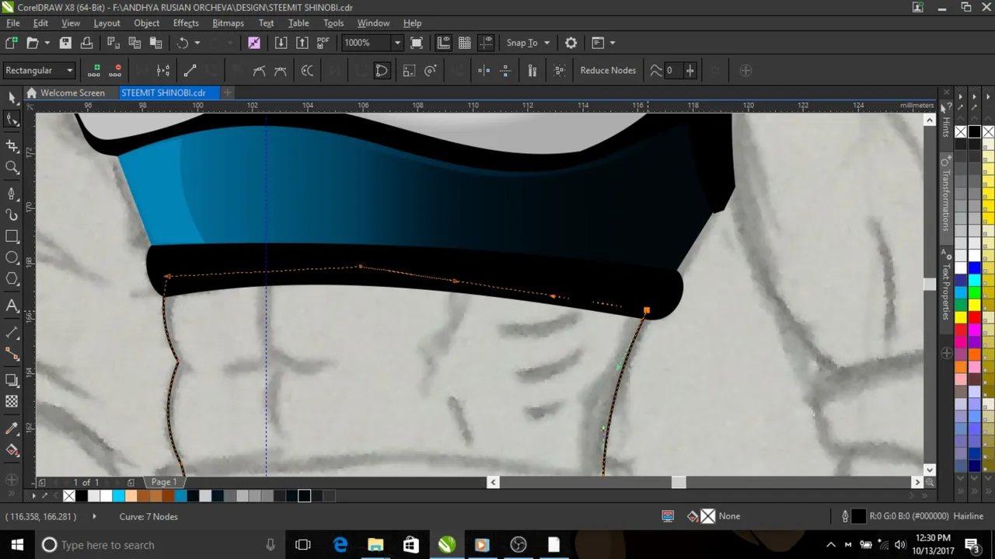Pick the Rectangle tool
Image resolution: width=995 pixels, height=559 pixels.
[x=12, y=236]
